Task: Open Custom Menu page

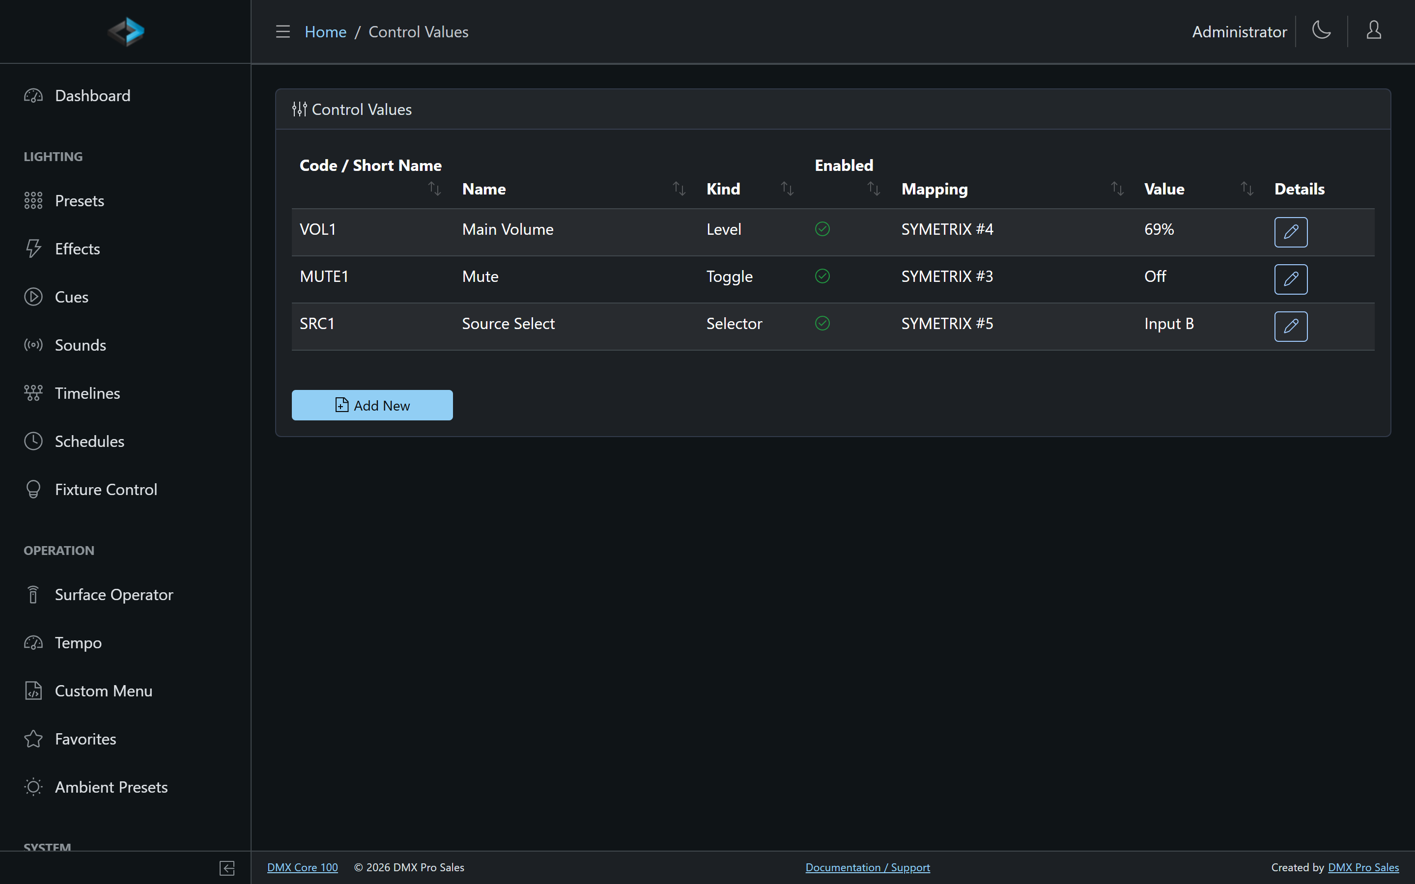Action: 104,691
